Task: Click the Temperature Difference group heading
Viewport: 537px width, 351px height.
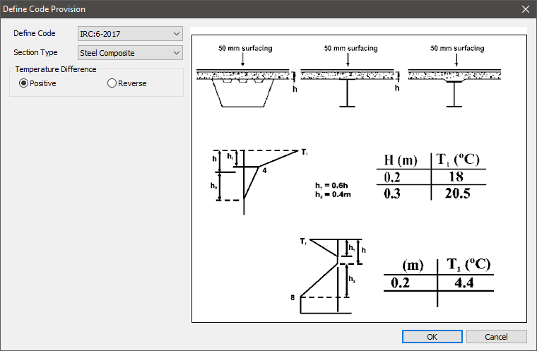Action: [56, 69]
